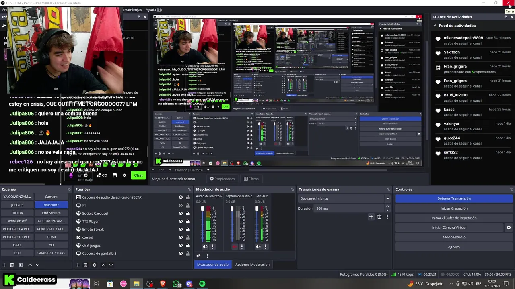Mute the Mic/Aux speaker icon
This screenshot has width=515, height=289.
coord(258,247)
